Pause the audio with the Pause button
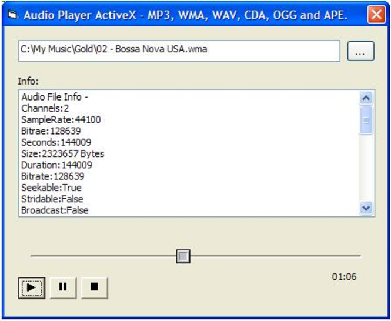This screenshot has height=321, width=391. pyautogui.click(x=63, y=288)
